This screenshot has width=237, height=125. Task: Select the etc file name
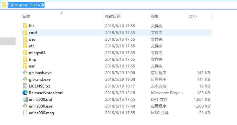(x=31, y=46)
